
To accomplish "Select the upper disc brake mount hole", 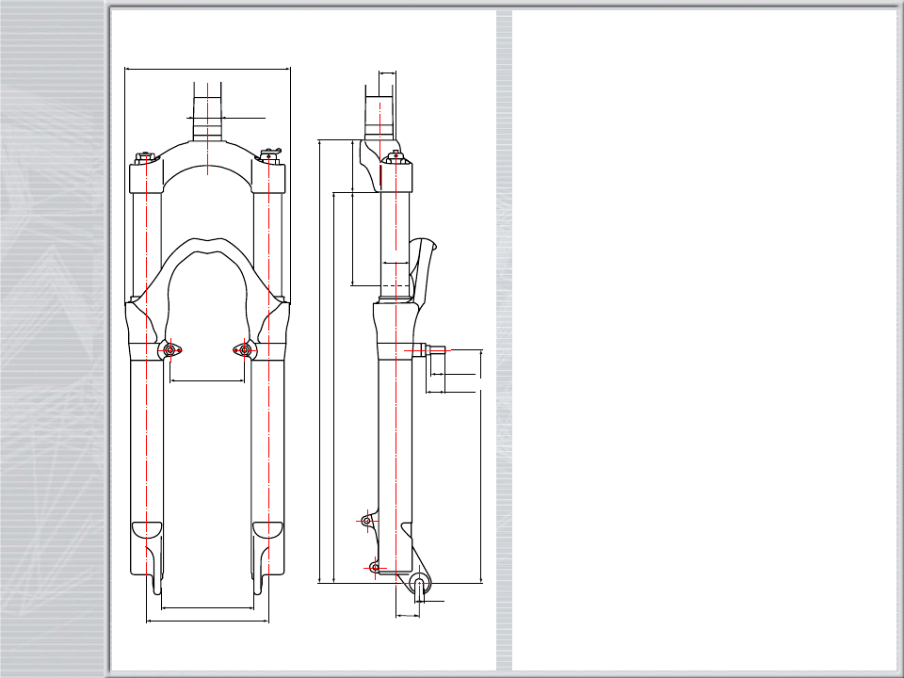I will (x=367, y=520).
